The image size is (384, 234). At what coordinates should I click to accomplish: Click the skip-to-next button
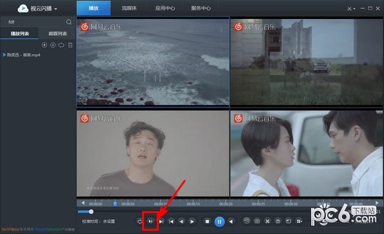click(161, 221)
